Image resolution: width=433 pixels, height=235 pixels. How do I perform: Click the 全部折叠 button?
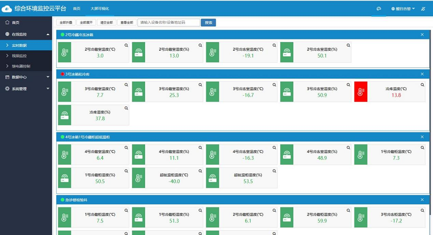(66, 23)
